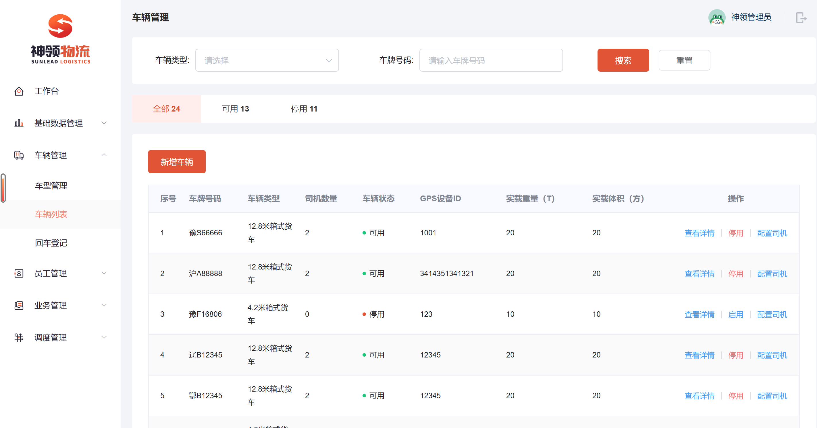Expand 业务管理 chevron

104,305
